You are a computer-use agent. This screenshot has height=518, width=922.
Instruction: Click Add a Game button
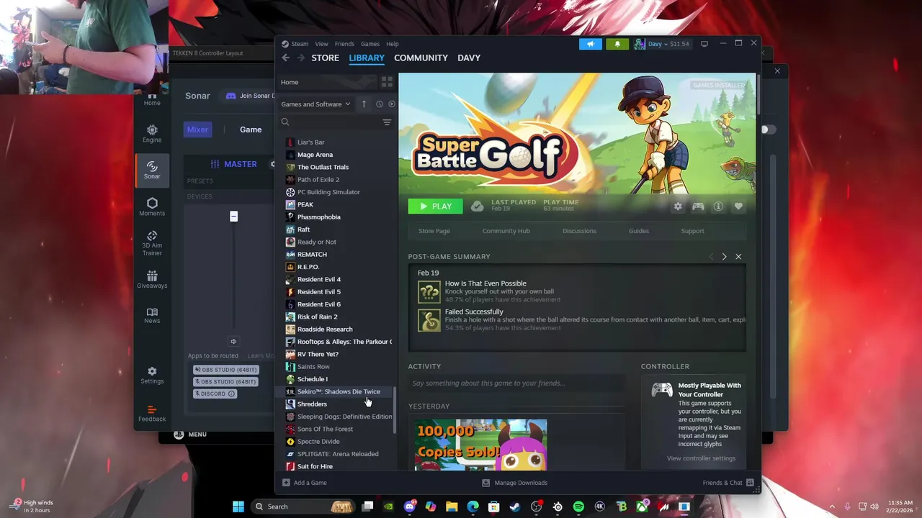tap(305, 483)
